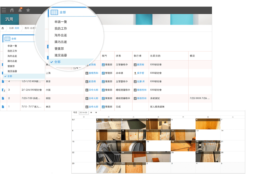Click 管理部 department icon in the 上海 row

point(103,73)
